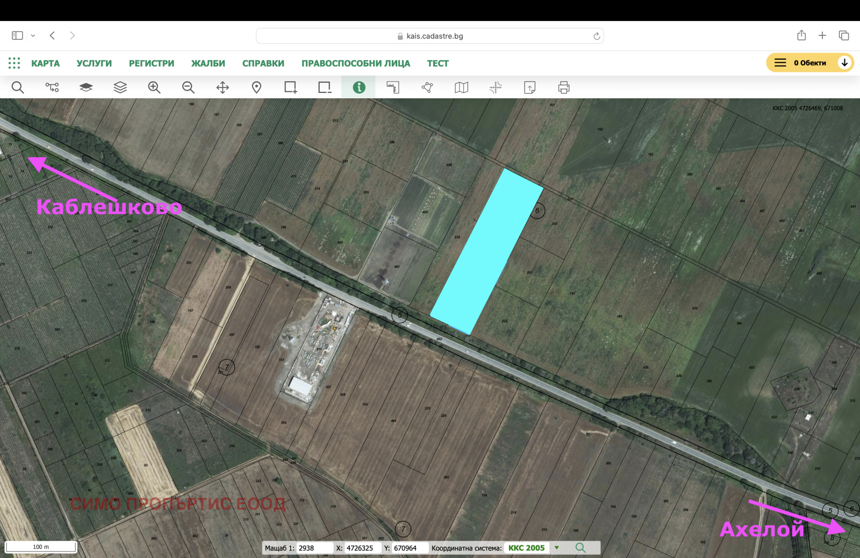Image resolution: width=860 pixels, height=558 pixels.
Task: Open the КАРТА menu
Action: point(46,63)
